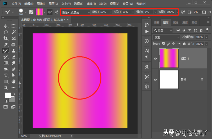Open the Paragraph panel icon
The height and width of the screenshot is (139, 212).
pyautogui.click(x=147, y=57)
